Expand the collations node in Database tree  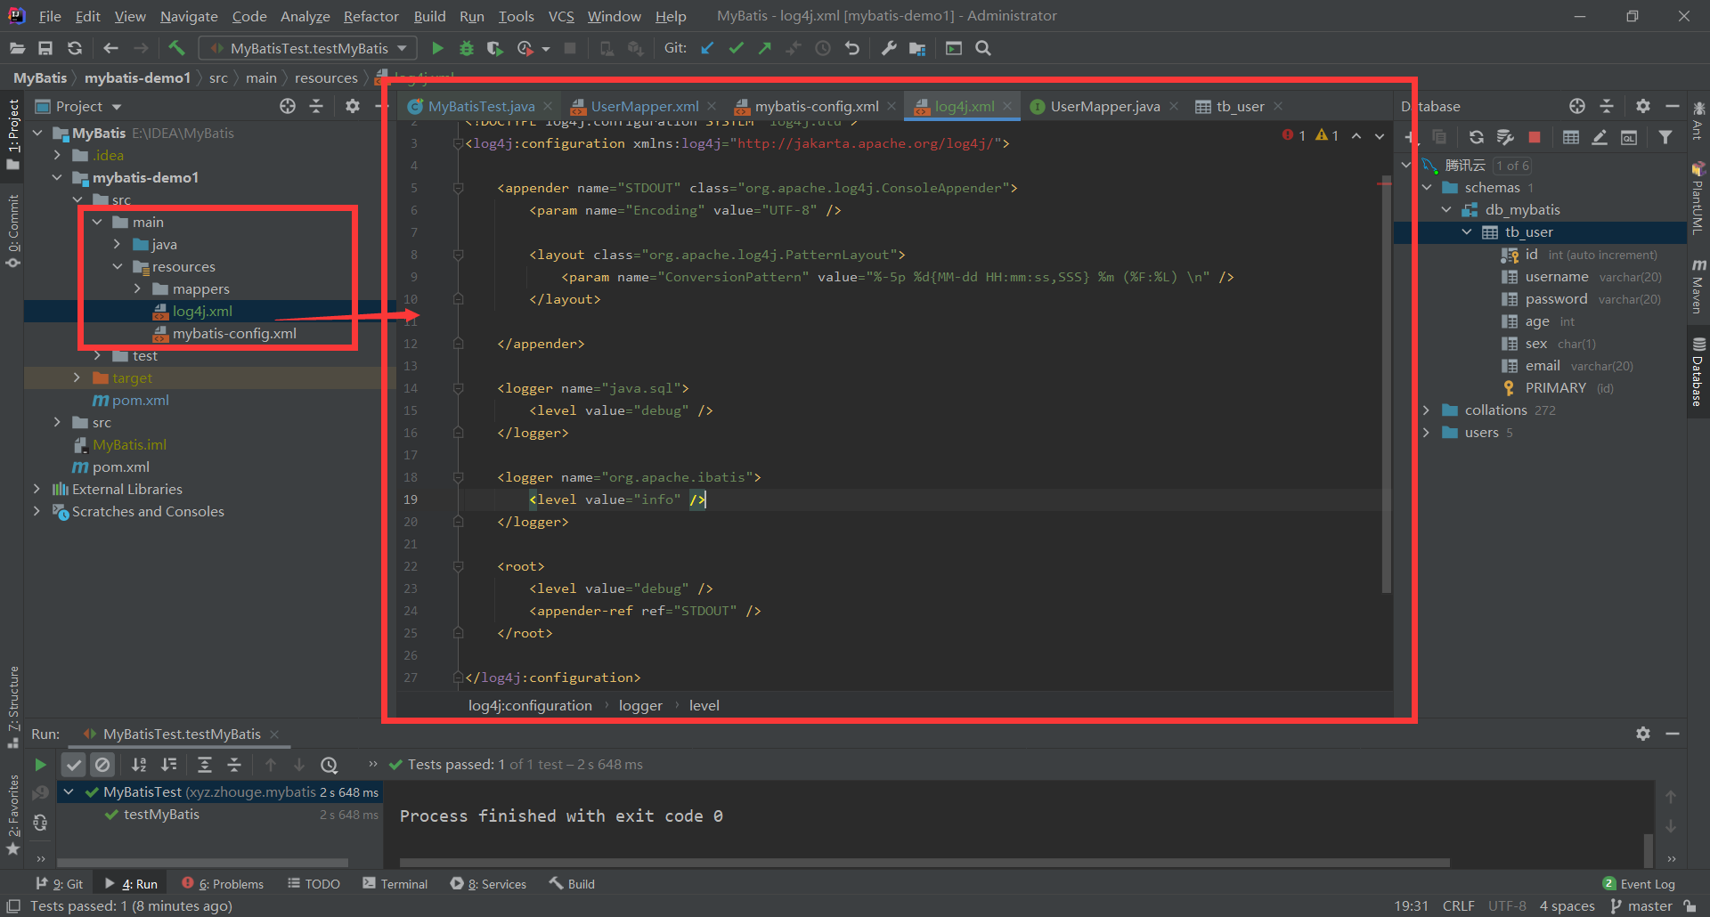coord(1426,410)
